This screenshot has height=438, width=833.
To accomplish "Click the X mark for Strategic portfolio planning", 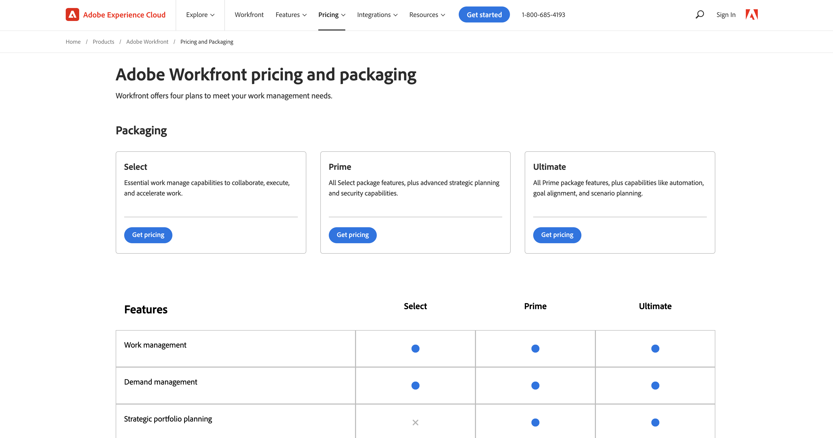I will pyautogui.click(x=415, y=423).
